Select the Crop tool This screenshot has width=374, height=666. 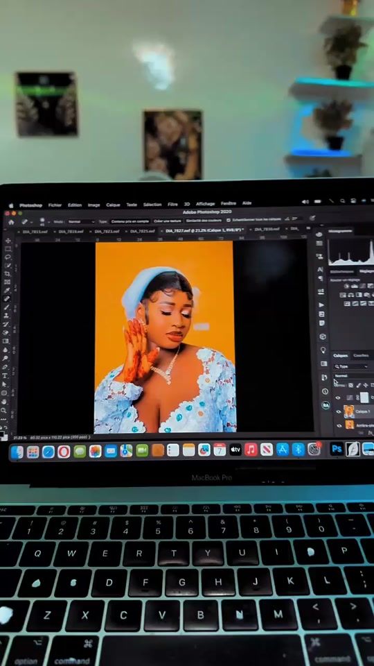(x=8, y=274)
